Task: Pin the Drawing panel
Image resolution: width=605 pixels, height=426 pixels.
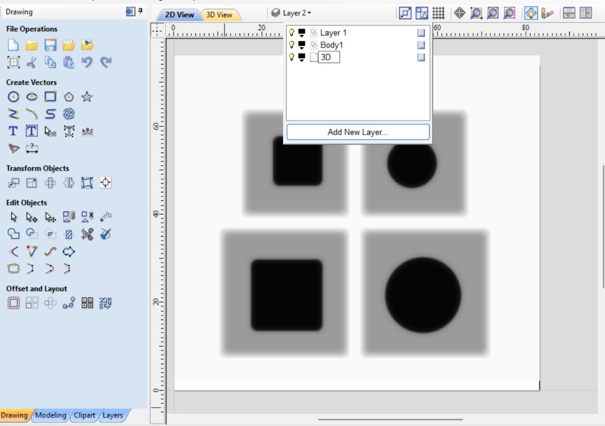Action: [x=140, y=11]
